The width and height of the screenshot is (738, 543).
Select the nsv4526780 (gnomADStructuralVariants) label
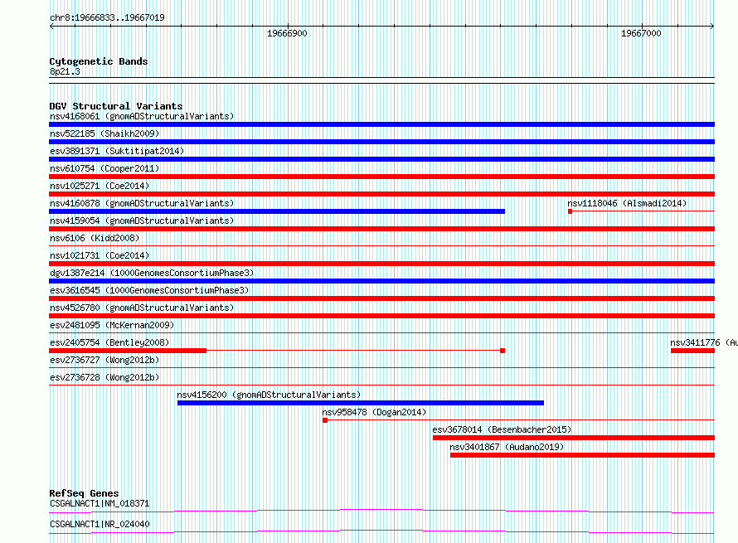(142, 308)
